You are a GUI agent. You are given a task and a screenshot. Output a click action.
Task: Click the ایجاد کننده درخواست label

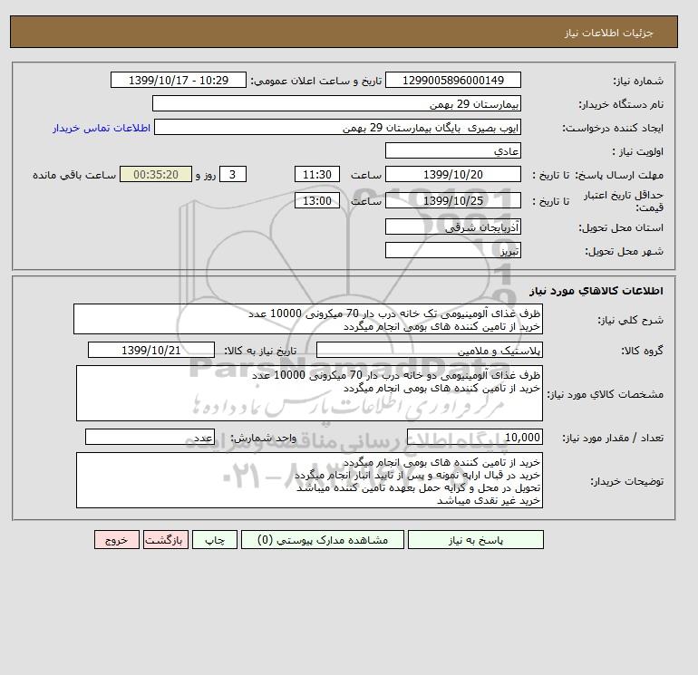click(x=613, y=129)
